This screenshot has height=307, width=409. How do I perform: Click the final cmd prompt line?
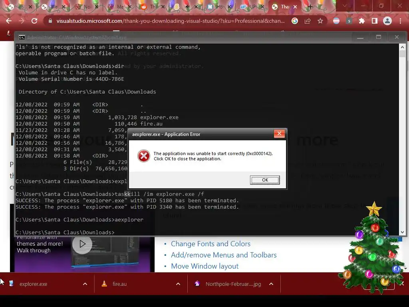(65, 232)
